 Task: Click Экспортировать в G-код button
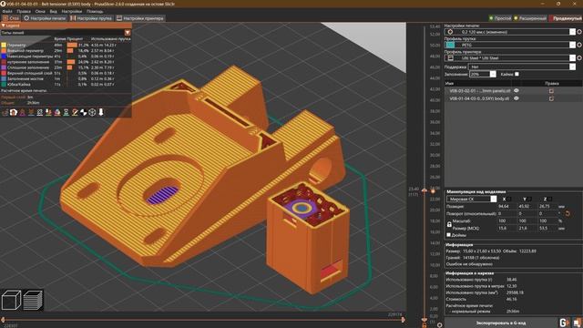[500, 323]
